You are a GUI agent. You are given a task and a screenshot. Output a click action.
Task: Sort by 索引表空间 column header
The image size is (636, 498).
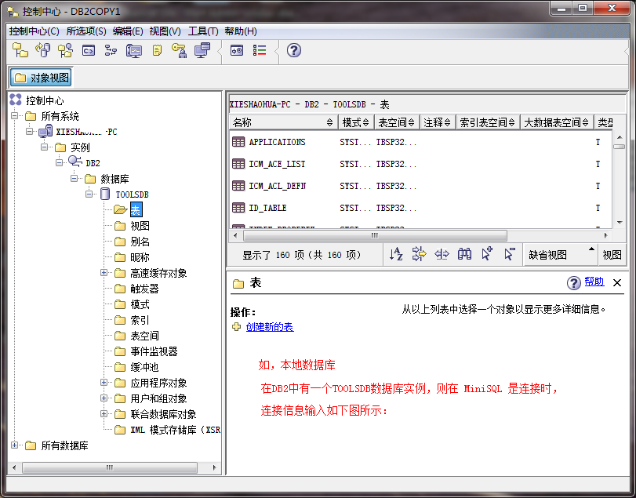488,122
